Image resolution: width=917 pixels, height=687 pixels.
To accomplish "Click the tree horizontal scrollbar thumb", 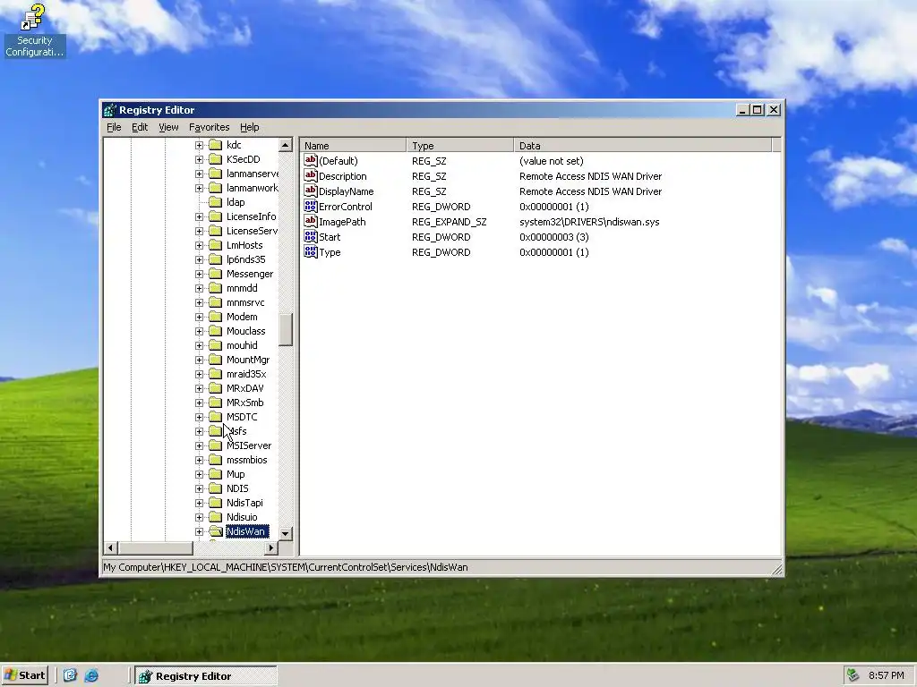I will [x=155, y=548].
